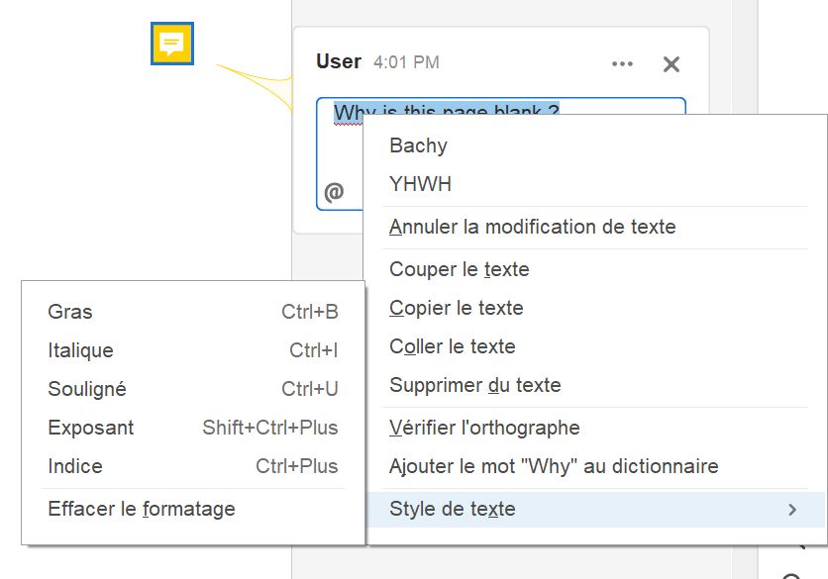828x579 pixels.
Task: Apply "Indice" subscript formatting
Action: [74, 466]
